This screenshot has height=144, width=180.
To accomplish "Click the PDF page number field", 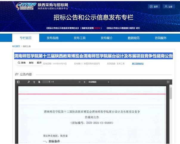I will tap(46, 82).
